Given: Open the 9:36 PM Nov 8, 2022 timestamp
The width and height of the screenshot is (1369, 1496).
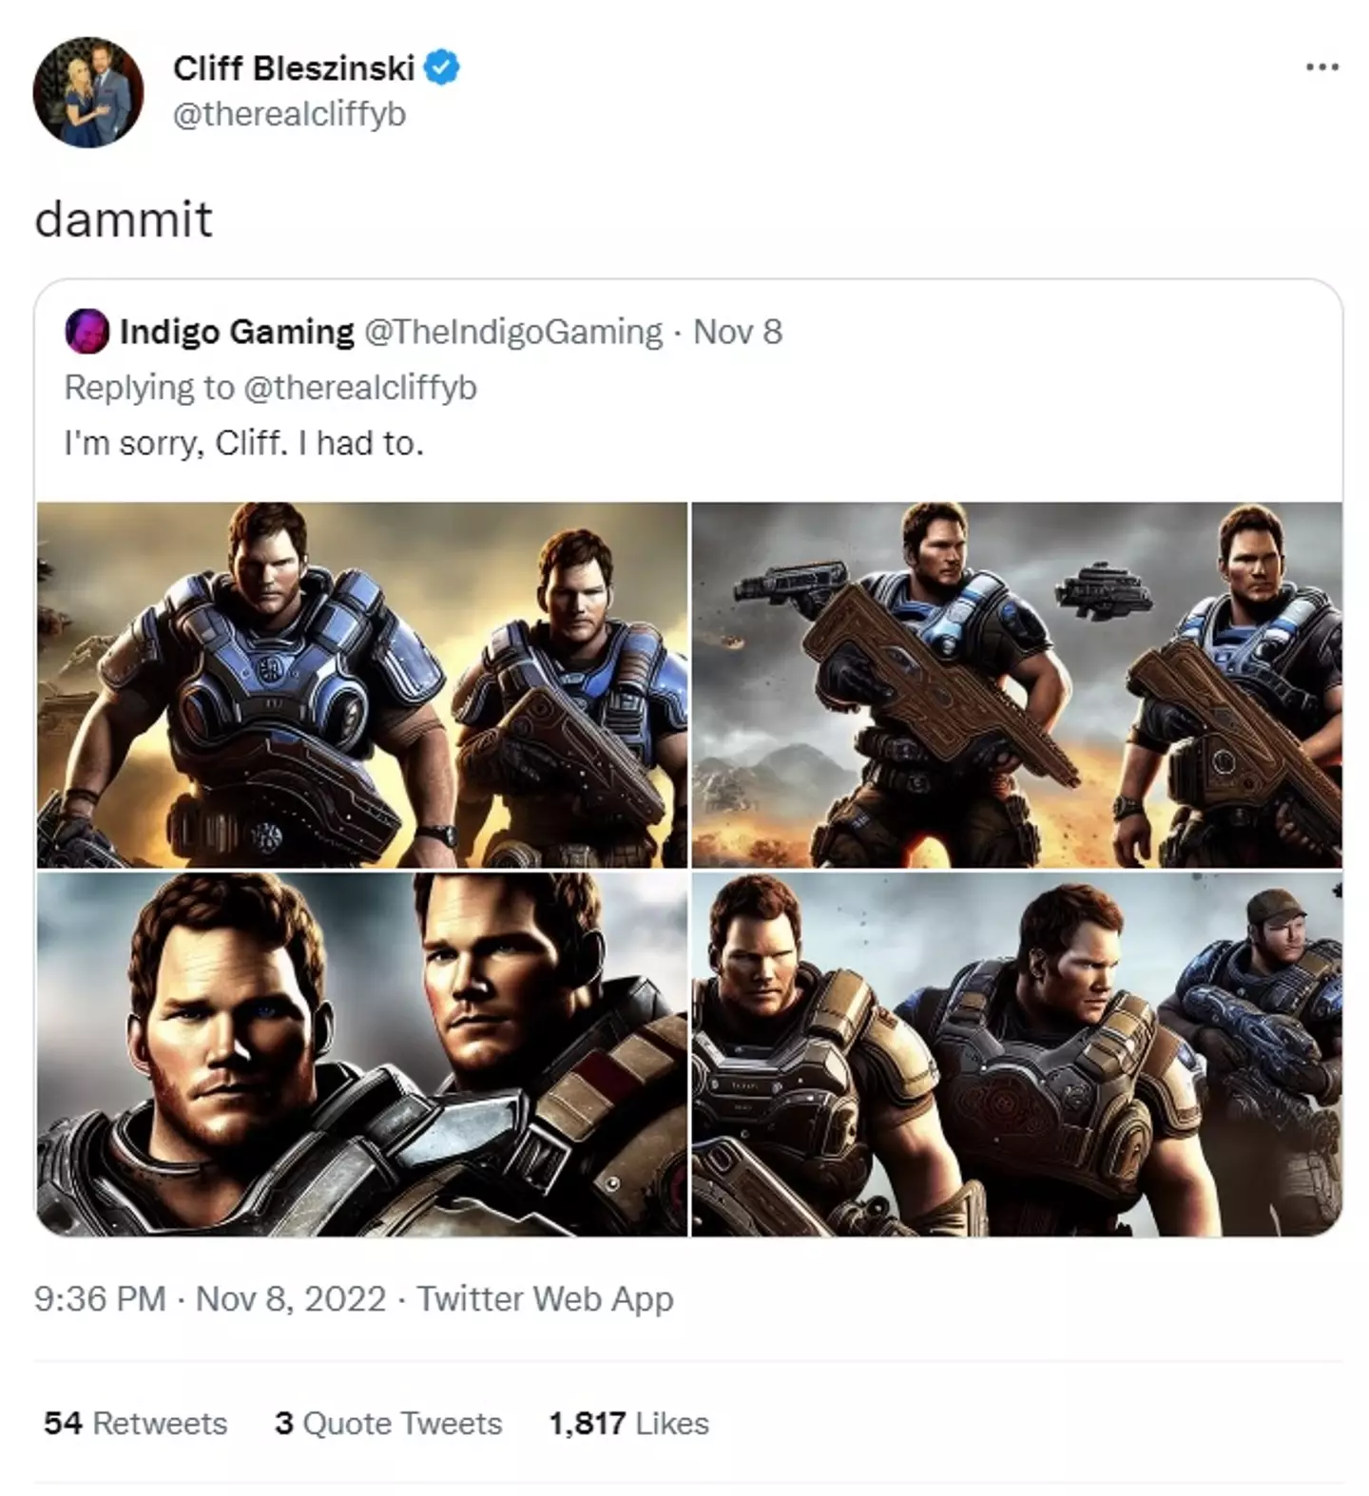Looking at the screenshot, I should click(x=210, y=1298).
